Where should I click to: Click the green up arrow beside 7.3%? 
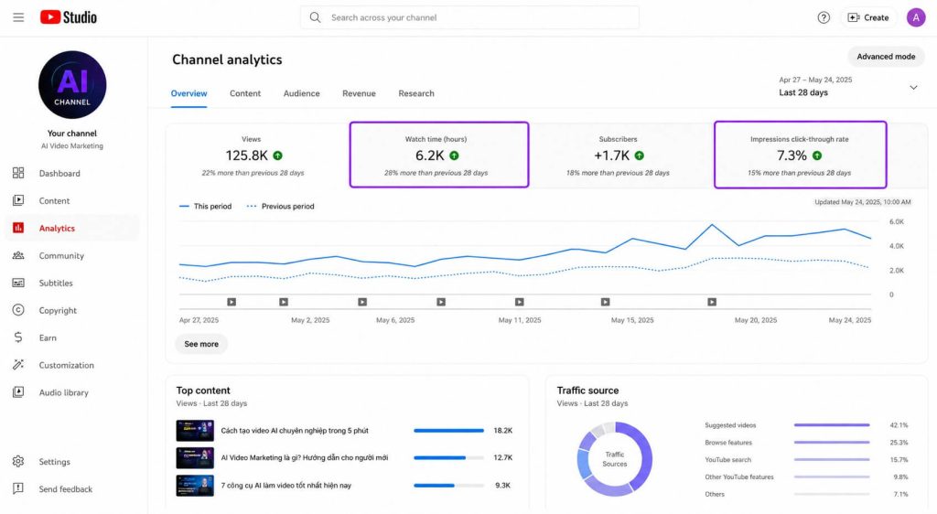[817, 155]
